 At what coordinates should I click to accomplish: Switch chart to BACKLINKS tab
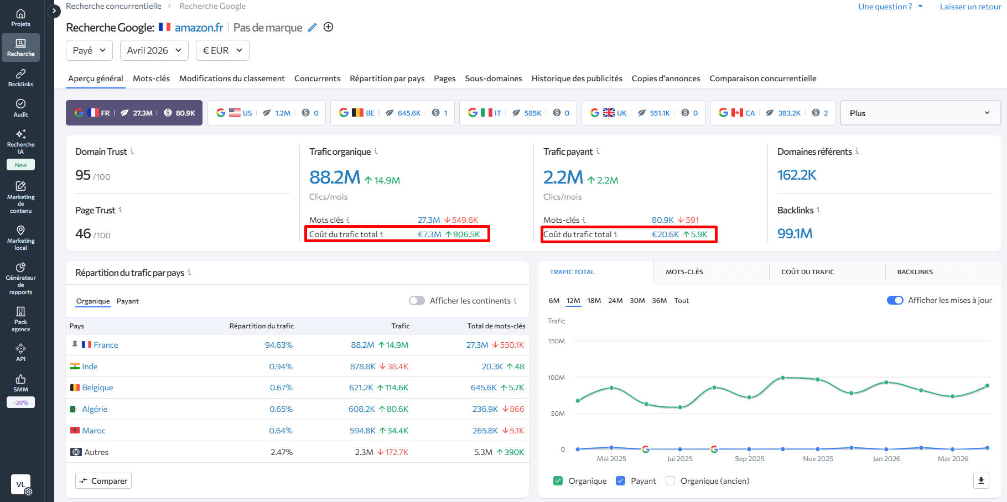click(x=915, y=272)
